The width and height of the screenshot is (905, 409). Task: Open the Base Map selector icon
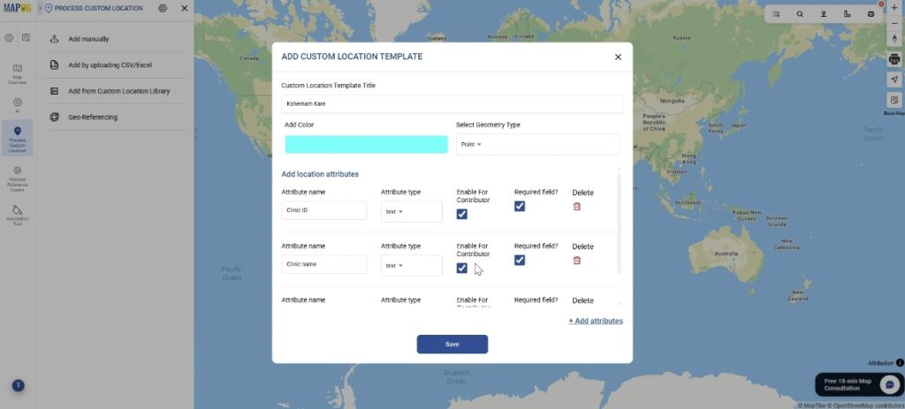tap(894, 101)
